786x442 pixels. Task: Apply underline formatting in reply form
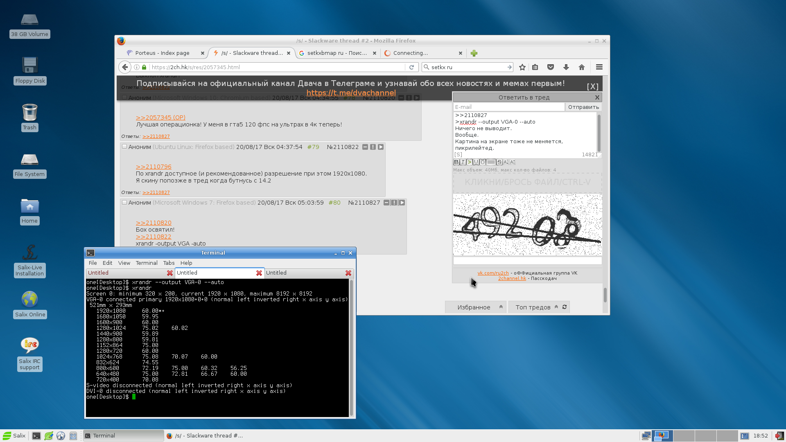(476, 162)
